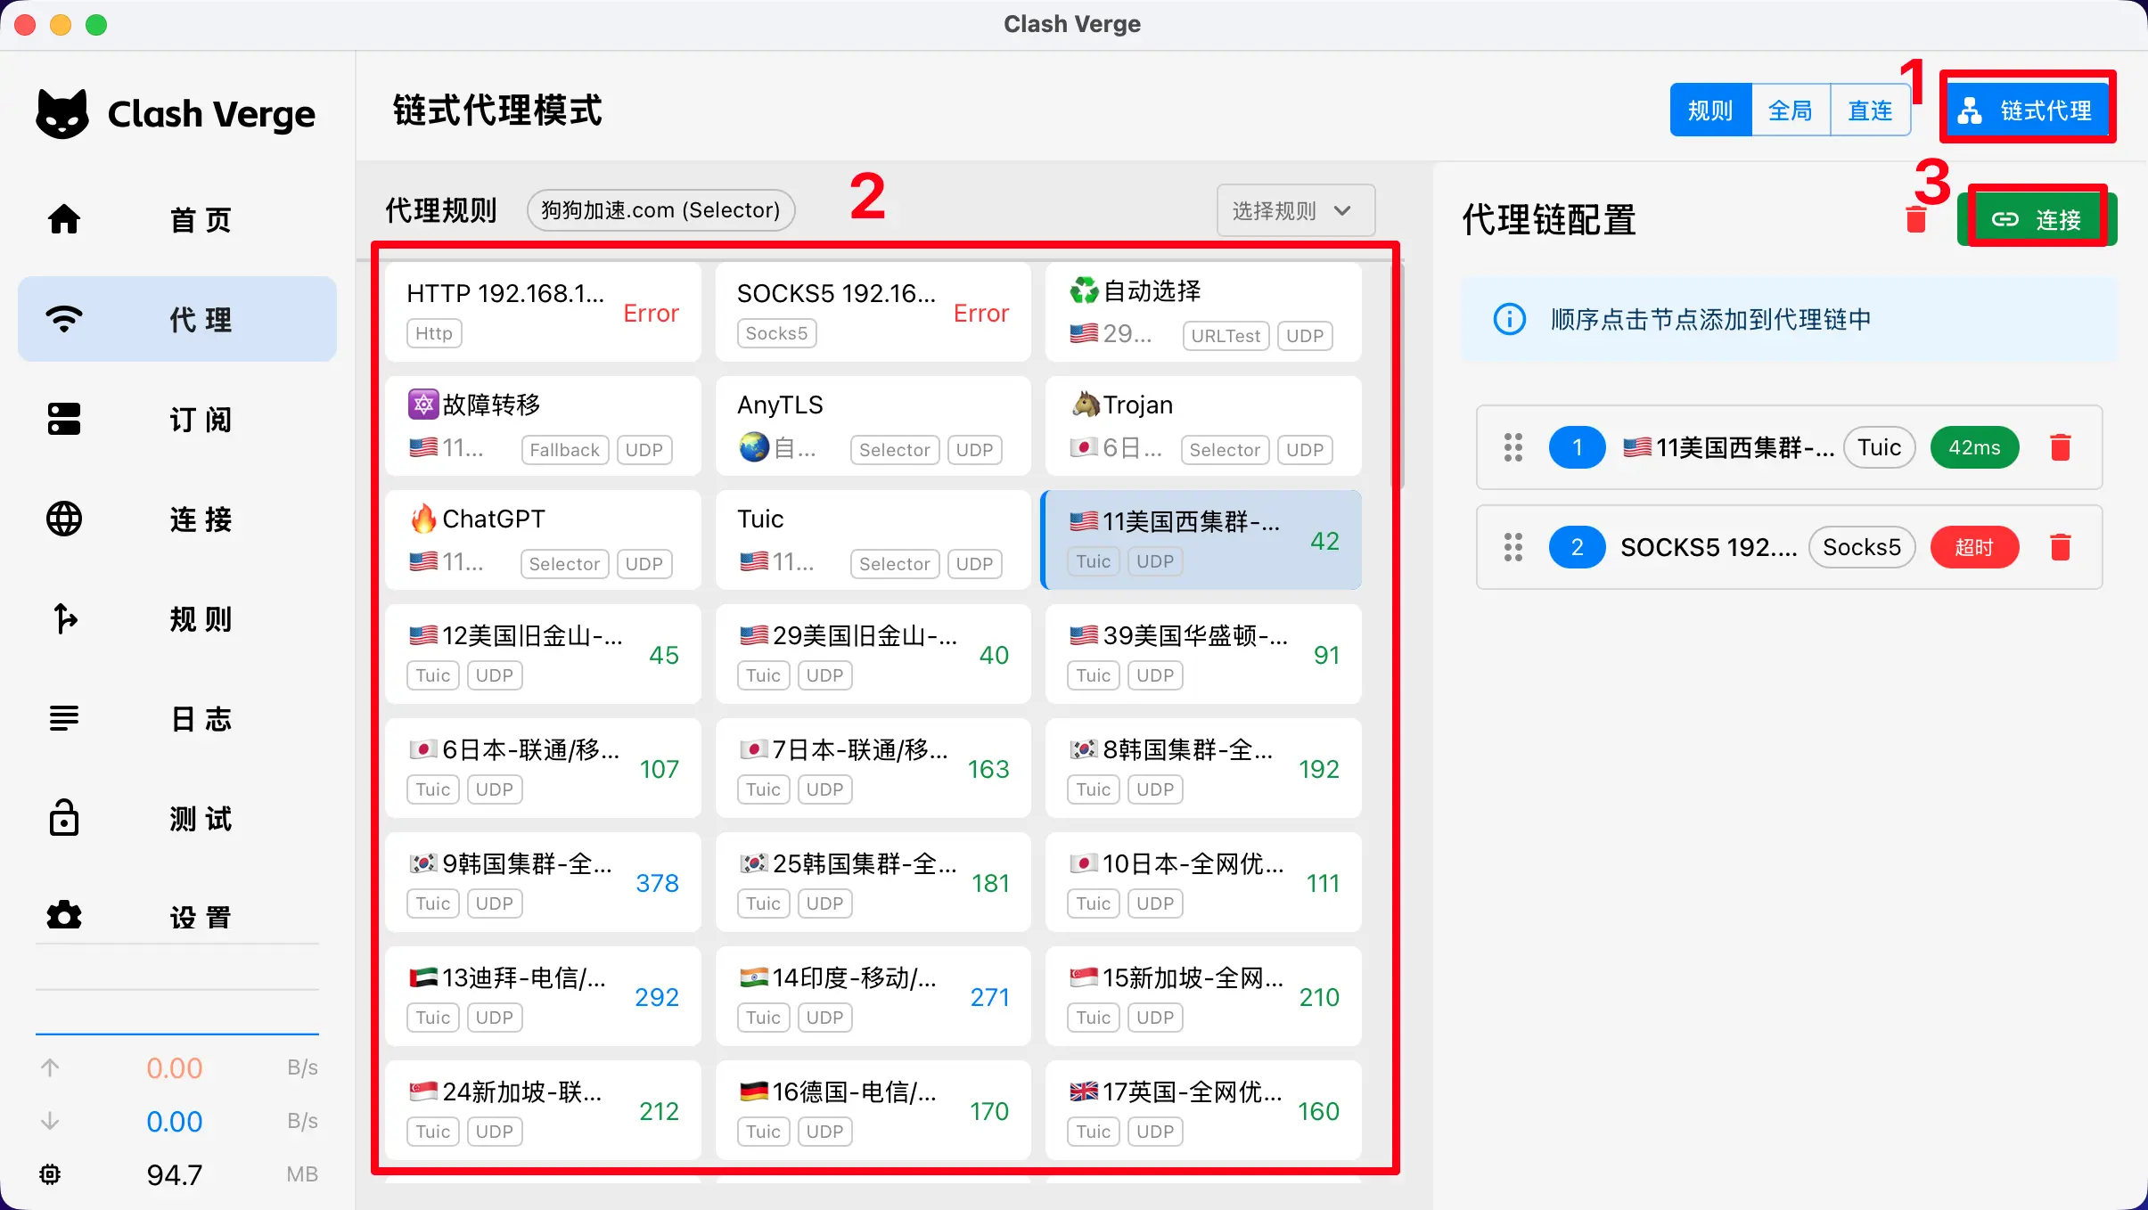Click the Clash Verge cat logo
Image resolution: width=2148 pixels, height=1210 pixels.
click(62, 111)
